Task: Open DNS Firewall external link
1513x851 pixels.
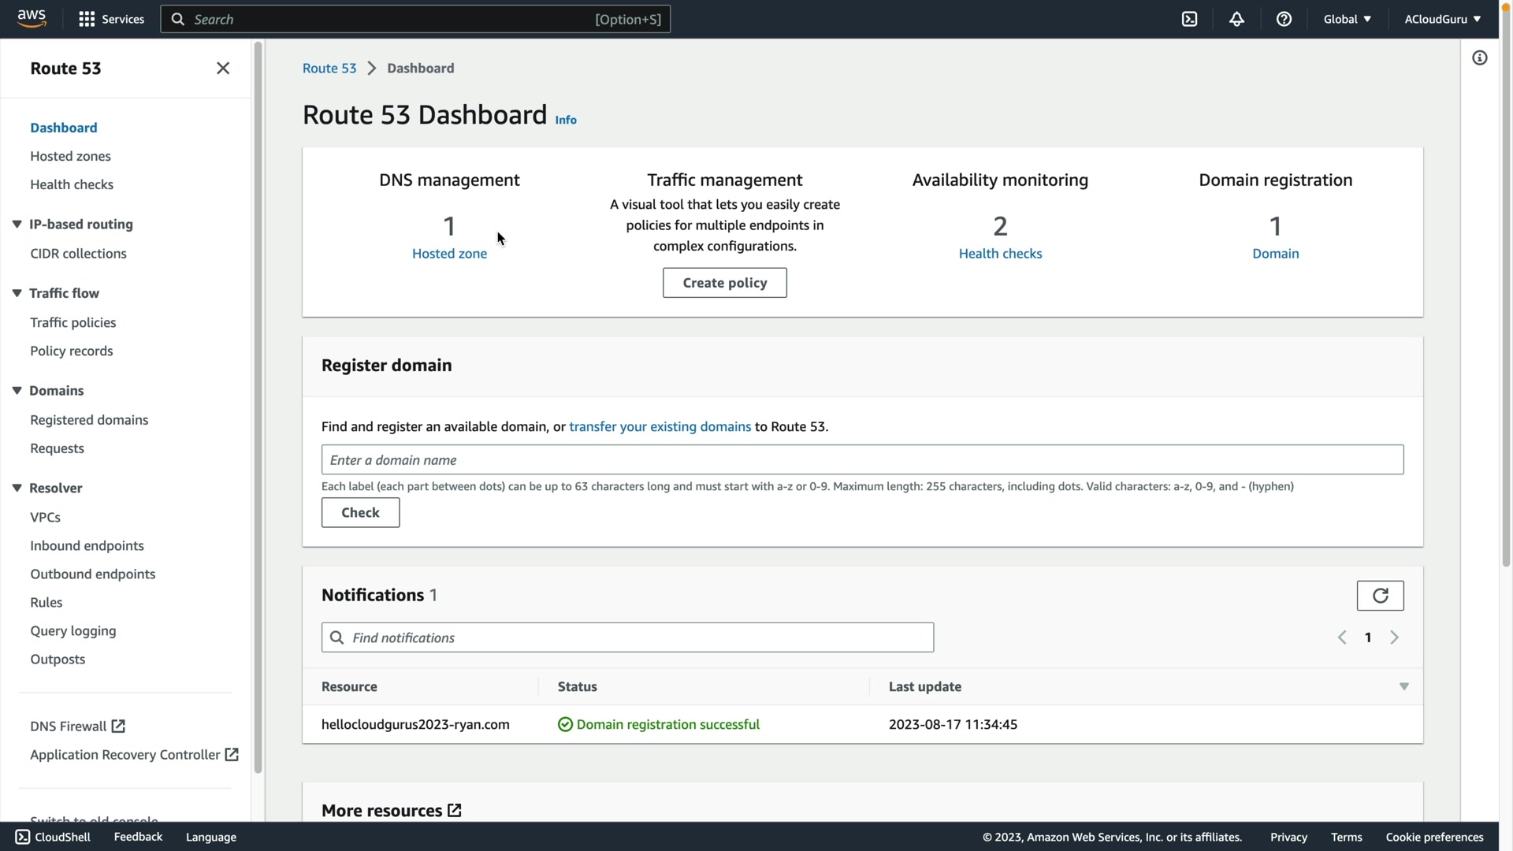Action: click(x=77, y=726)
